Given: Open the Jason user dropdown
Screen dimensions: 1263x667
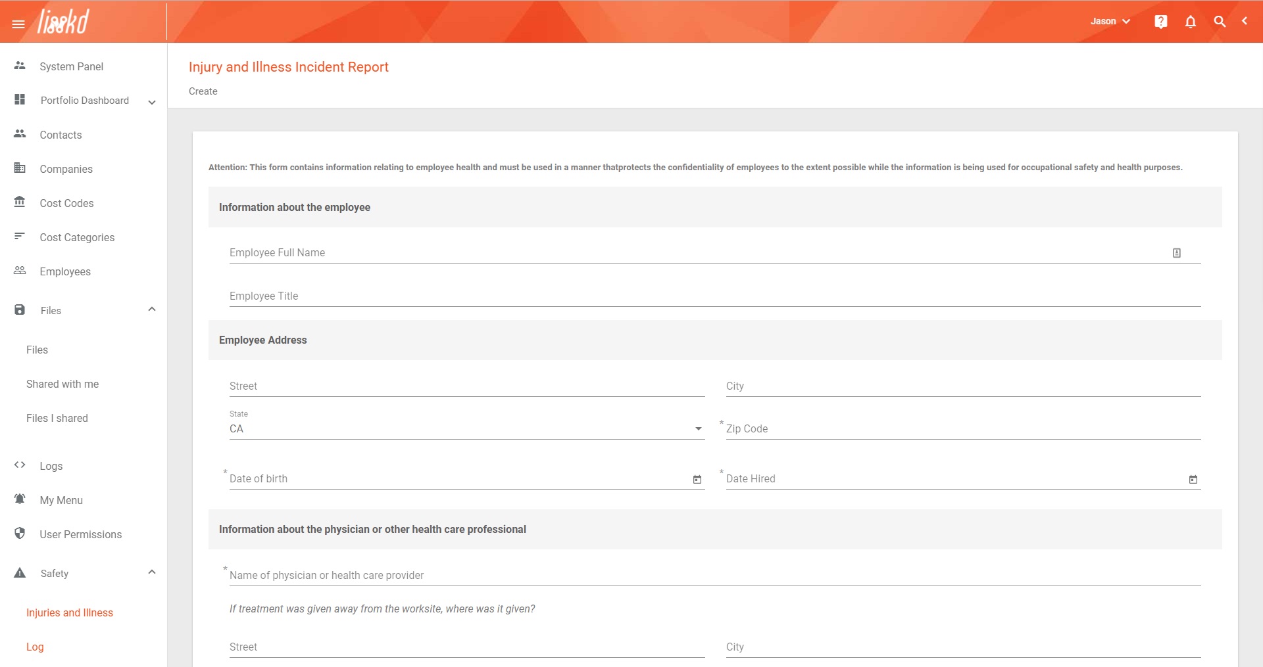Looking at the screenshot, I should [x=1110, y=22].
